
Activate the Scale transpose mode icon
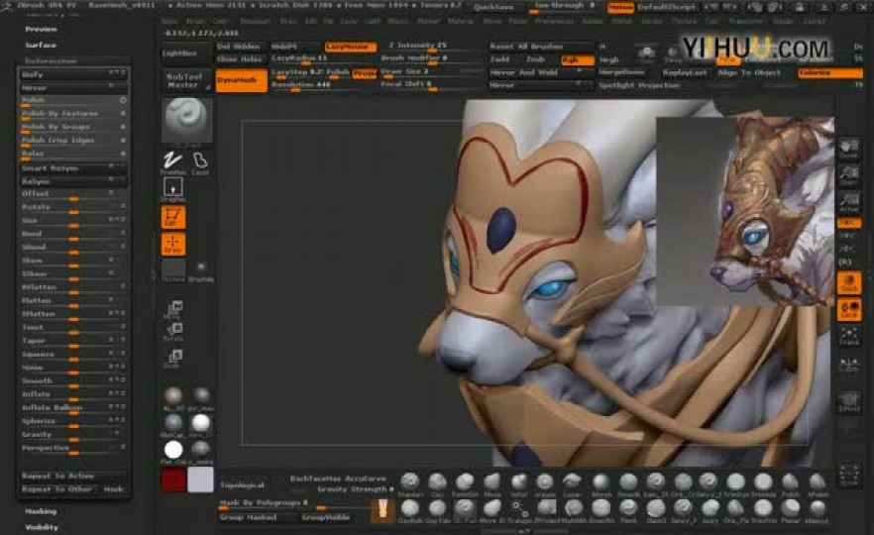[x=173, y=359]
